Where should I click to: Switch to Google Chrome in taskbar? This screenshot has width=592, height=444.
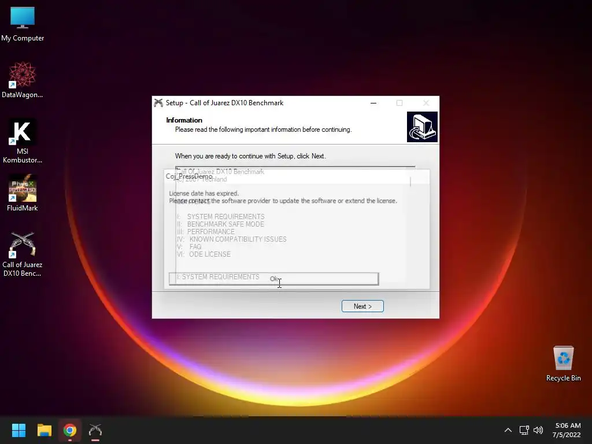(70, 430)
